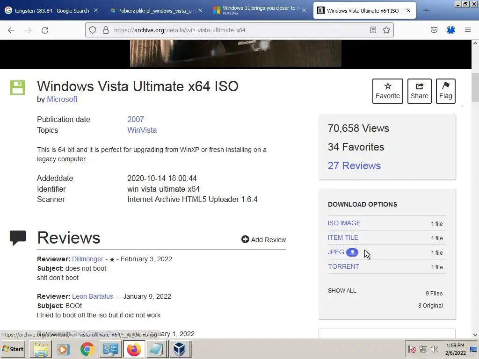Open the shield tracking protection icon

[x=93, y=30]
